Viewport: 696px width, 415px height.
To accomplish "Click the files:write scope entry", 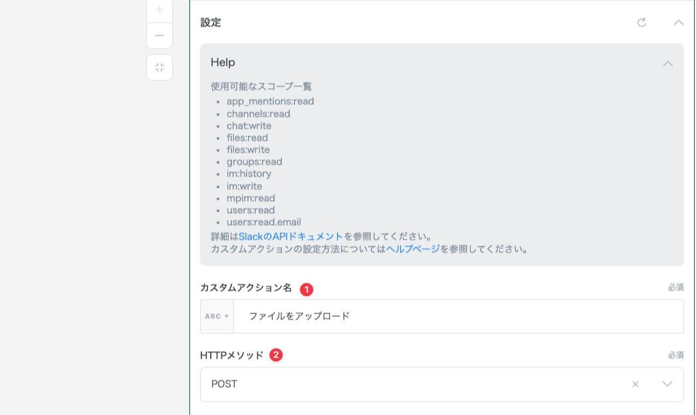I will pos(248,150).
